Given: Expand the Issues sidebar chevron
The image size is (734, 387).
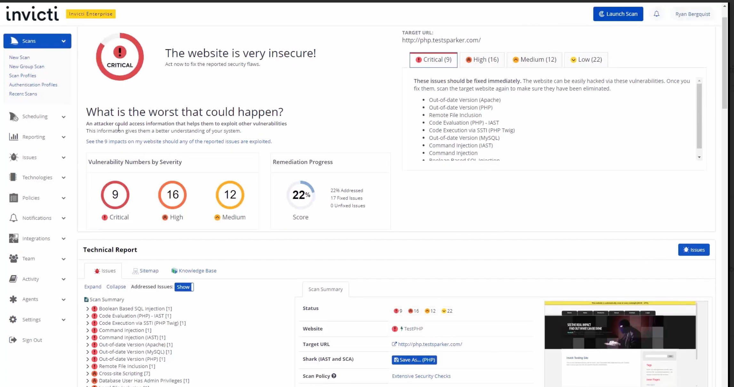Looking at the screenshot, I should (63, 157).
